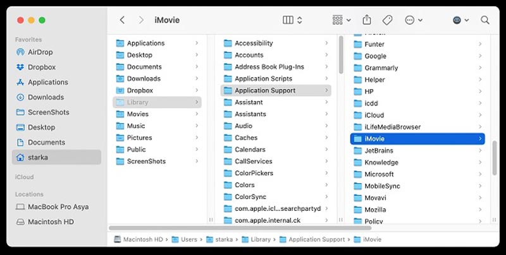The height and width of the screenshot is (255, 506).
Task: Open the group-by grid dropdown
Action: point(342,20)
